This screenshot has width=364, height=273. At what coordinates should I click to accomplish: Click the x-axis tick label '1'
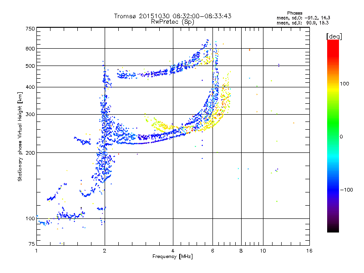pyautogui.click(x=36, y=251)
